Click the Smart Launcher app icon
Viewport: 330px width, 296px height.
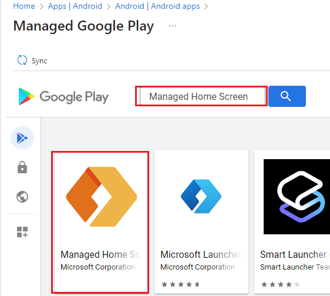tap(297, 197)
